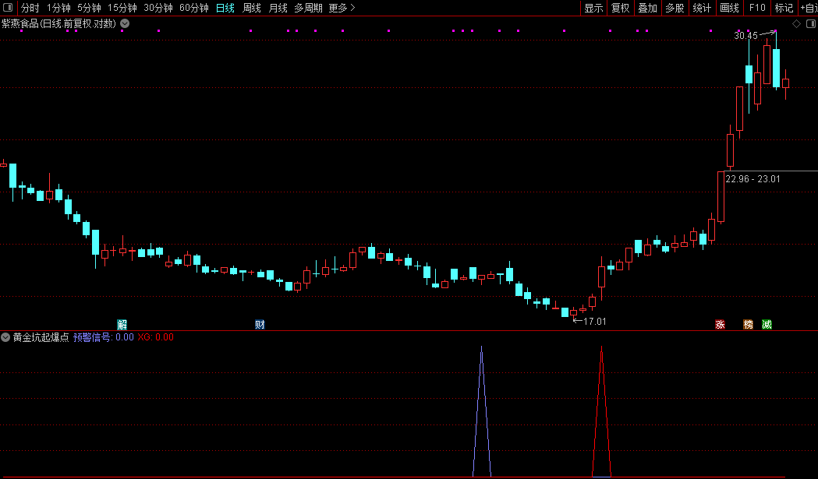Click the 减 shareholding reduction marker

(x=767, y=325)
